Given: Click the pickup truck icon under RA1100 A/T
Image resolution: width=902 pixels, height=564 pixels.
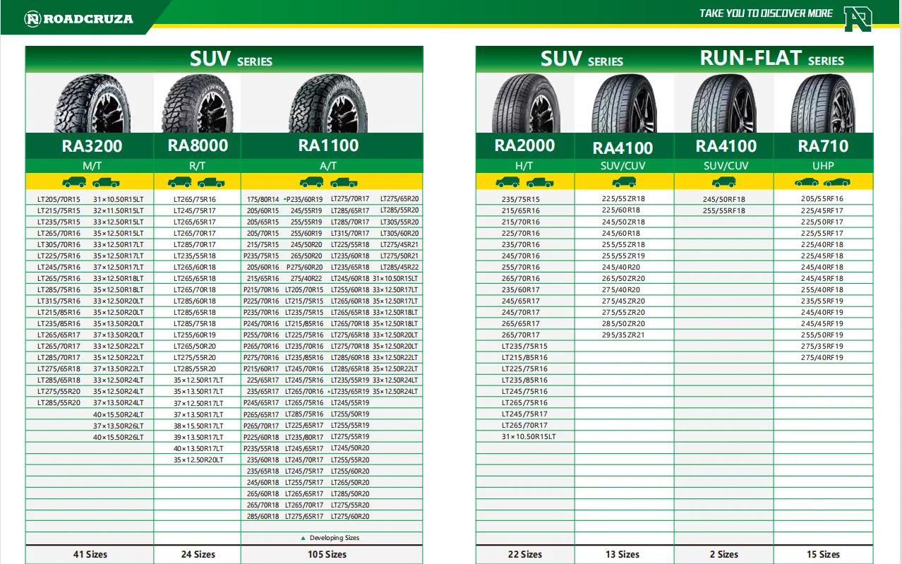Looking at the screenshot, I should 344,182.
